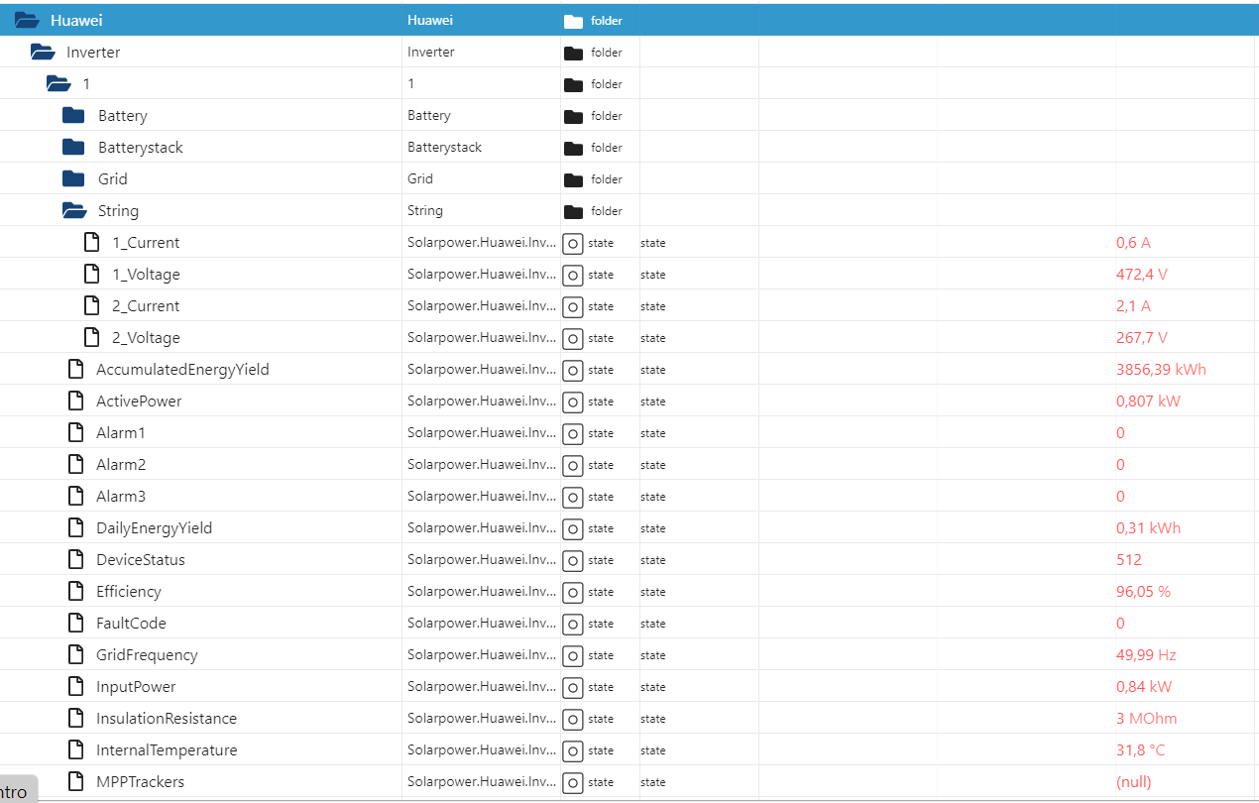1259x803 pixels.
Task: Click the file icon of MPPTrackers
Action: tap(75, 781)
